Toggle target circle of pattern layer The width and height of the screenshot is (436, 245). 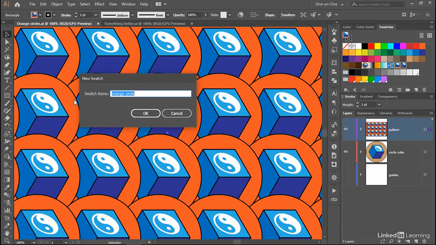point(425,129)
